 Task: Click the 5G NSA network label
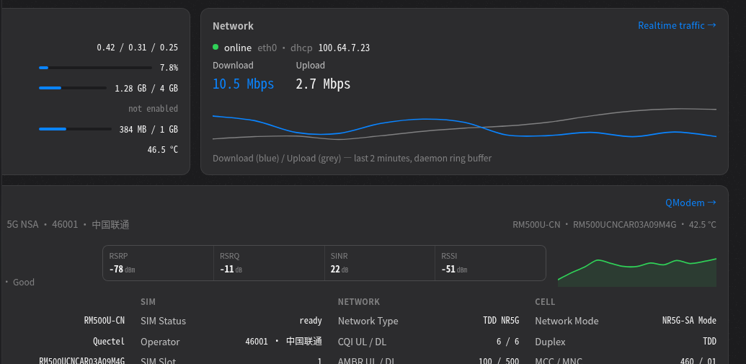coord(22,225)
